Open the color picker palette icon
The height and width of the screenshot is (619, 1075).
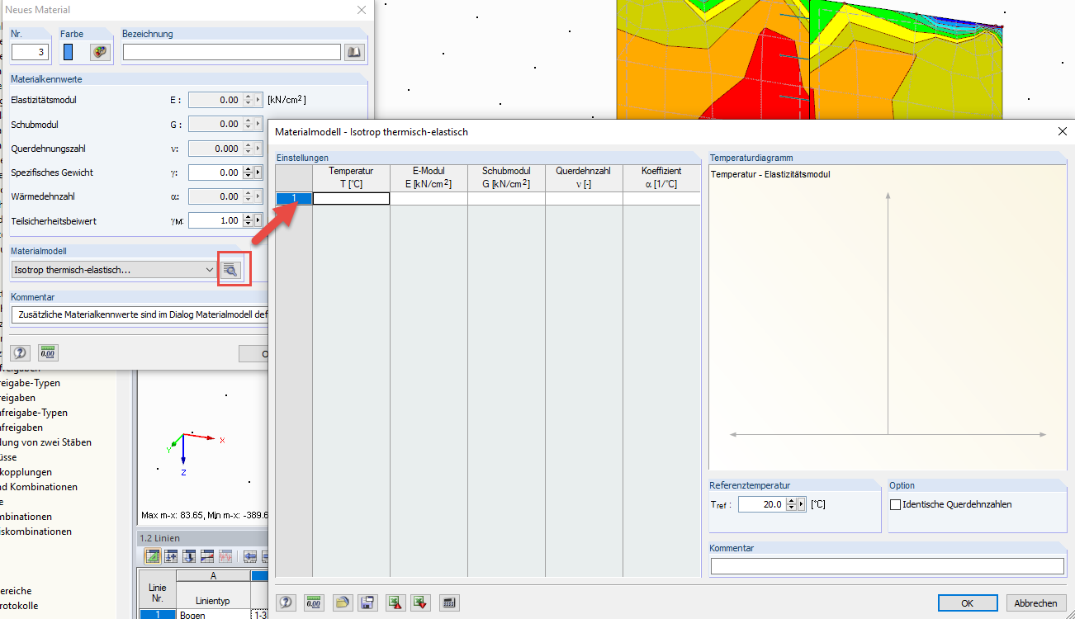[x=100, y=51]
